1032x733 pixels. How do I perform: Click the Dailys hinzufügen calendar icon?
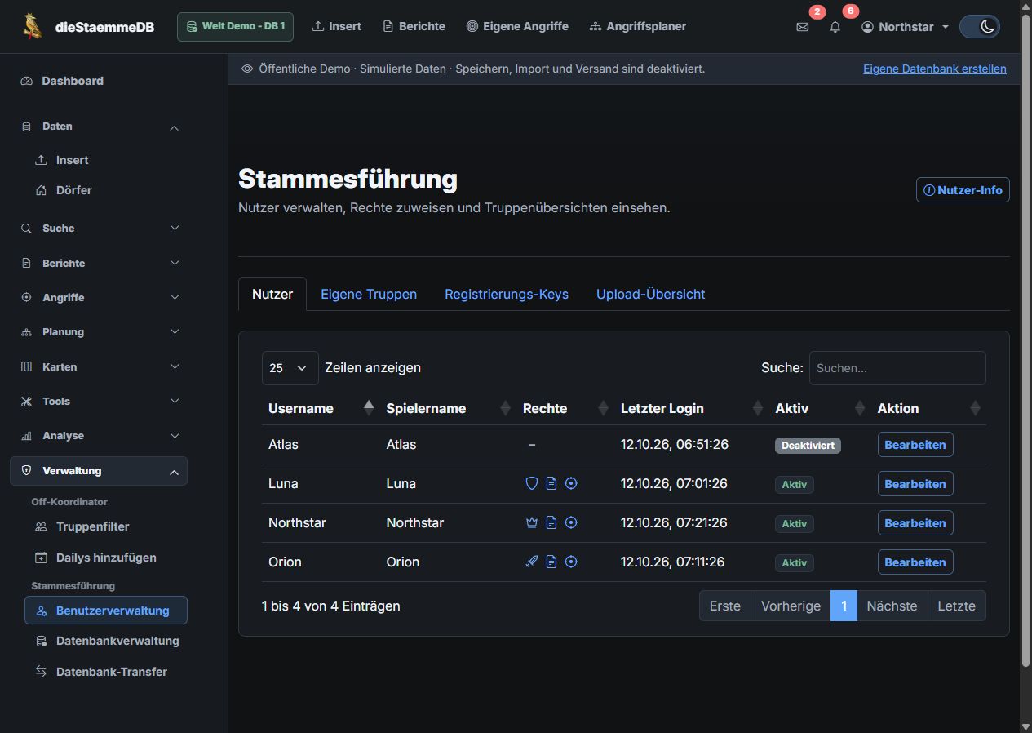coord(41,558)
